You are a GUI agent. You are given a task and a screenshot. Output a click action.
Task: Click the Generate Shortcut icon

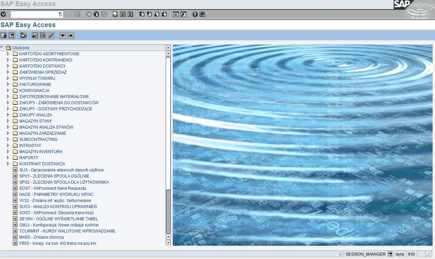point(183,14)
